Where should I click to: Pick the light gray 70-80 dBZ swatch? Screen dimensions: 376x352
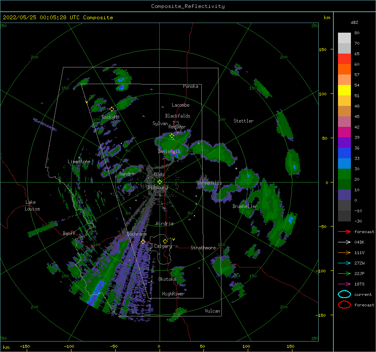pyautogui.click(x=344, y=38)
